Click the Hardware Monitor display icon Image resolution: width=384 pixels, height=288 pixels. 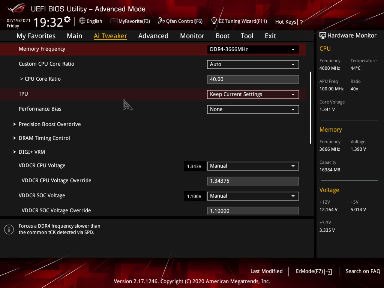click(323, 36)
